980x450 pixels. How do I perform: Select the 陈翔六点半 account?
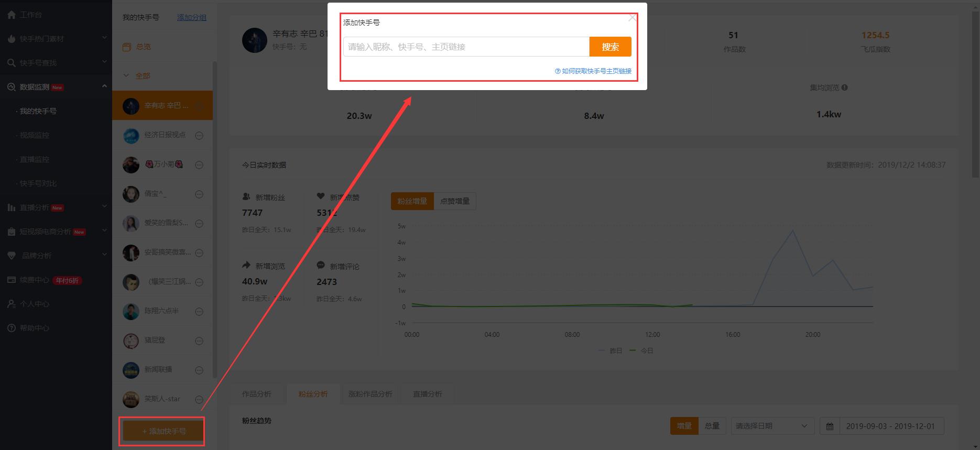162,312
